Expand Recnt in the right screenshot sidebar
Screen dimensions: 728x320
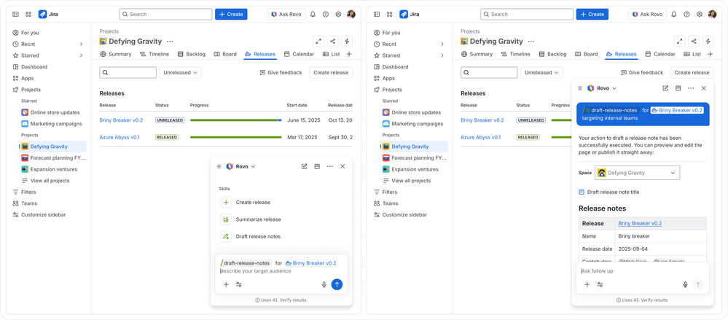coord(442,44)
